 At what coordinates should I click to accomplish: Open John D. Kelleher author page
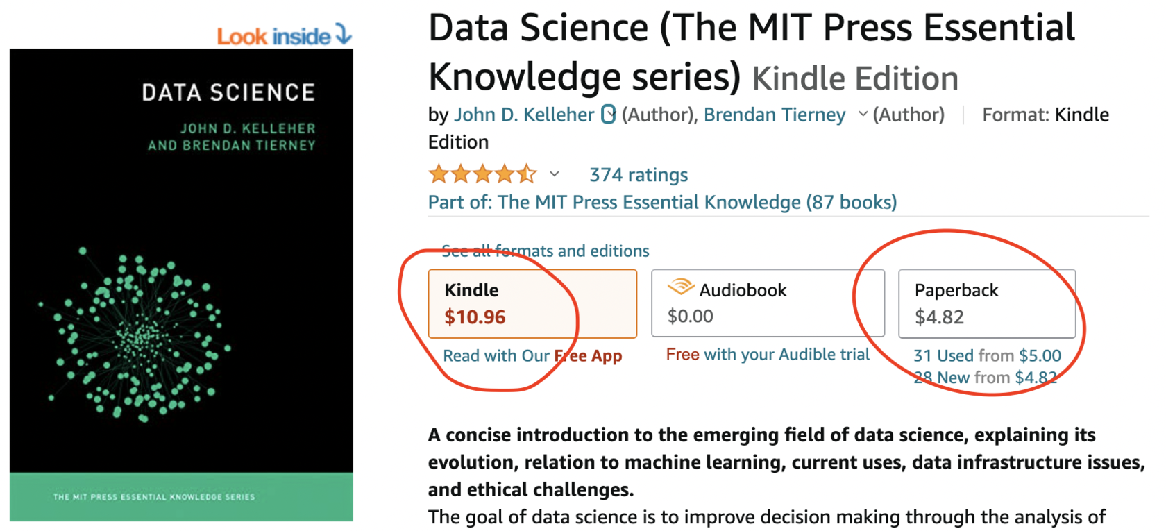pyautogui.click(x=524, y=115)
